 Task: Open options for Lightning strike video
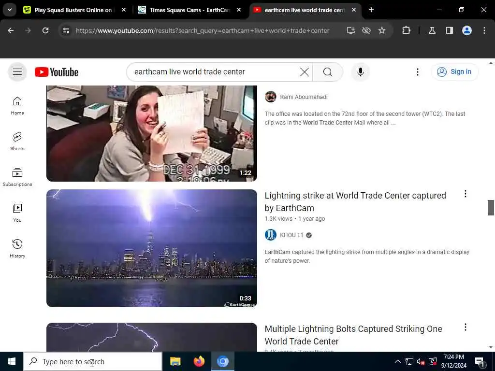[x=465, y=194]
